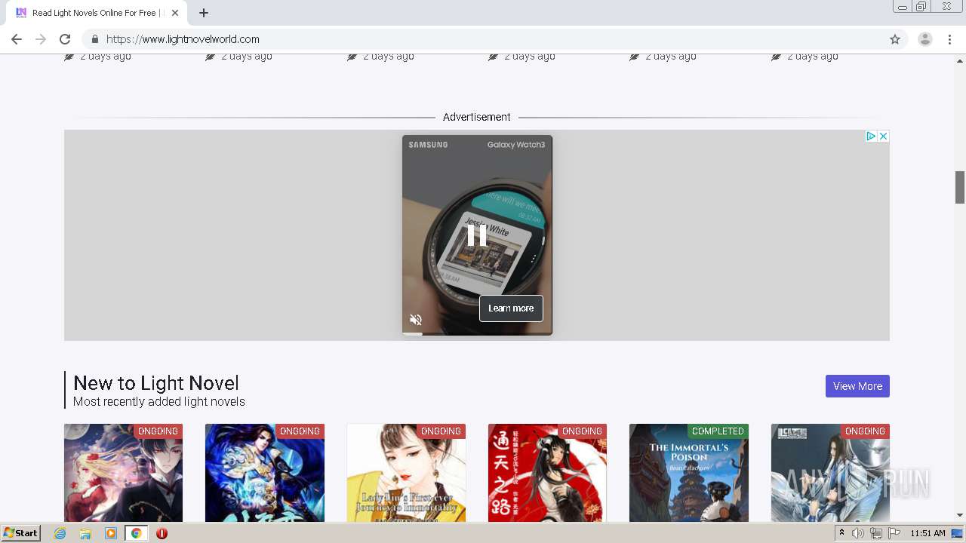Open The Immortal's Poison cover
966x543 pixels.
(689, 473)
